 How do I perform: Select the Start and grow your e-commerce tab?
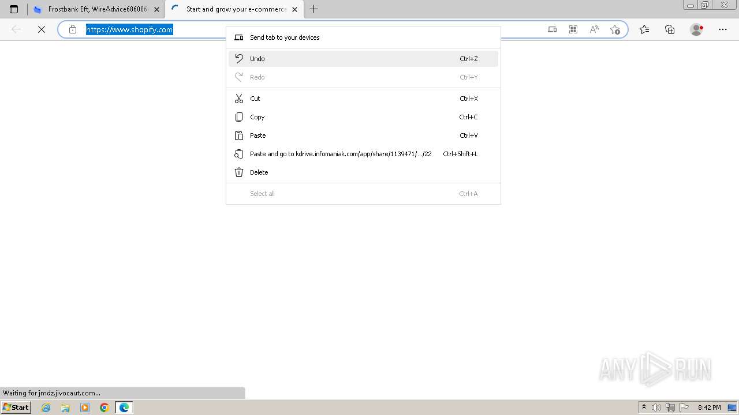[x=234, y=9]
